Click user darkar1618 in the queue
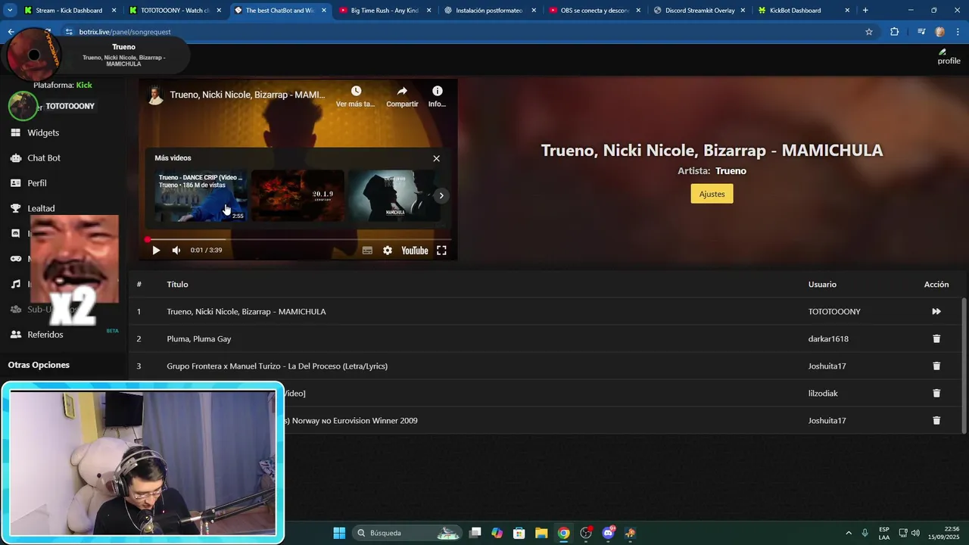Image resolution: width=969 pixels, height=545 pixels. point(828,338)
